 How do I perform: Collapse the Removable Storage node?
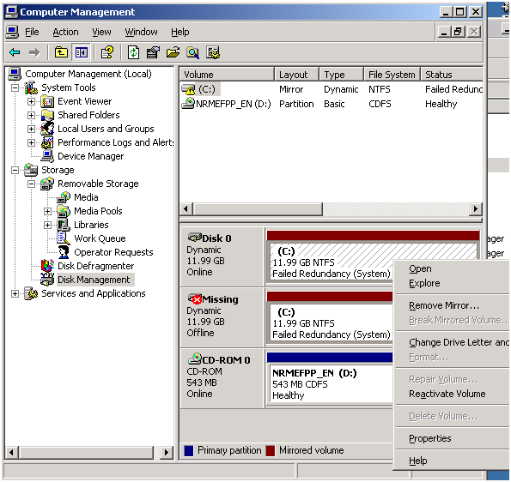31,184
